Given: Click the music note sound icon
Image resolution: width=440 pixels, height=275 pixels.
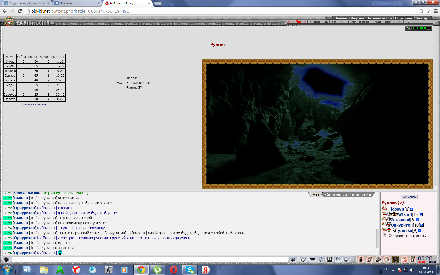Looking at the screenshot, I should tap(321, 260).
